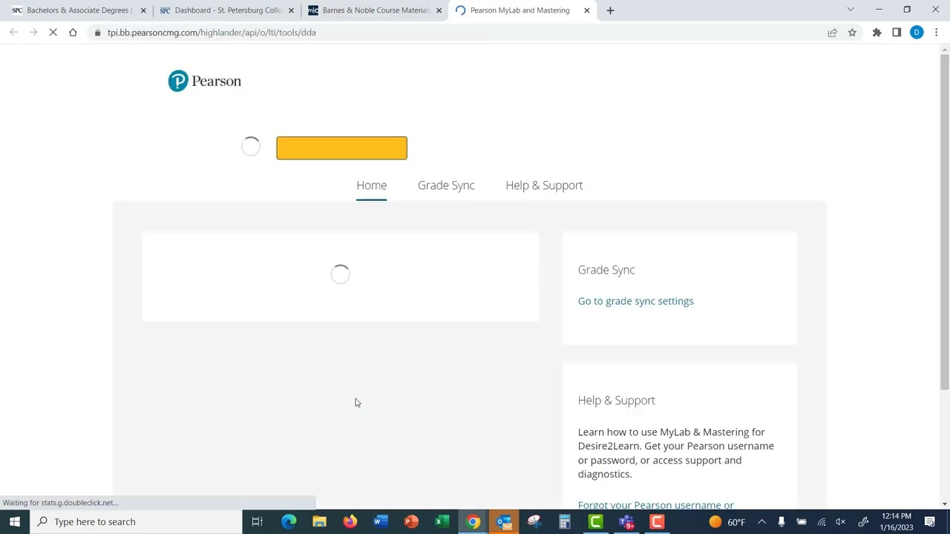Open the browser side panel
This screenshot has width=950, height=534.
click(x=897, y=33)
